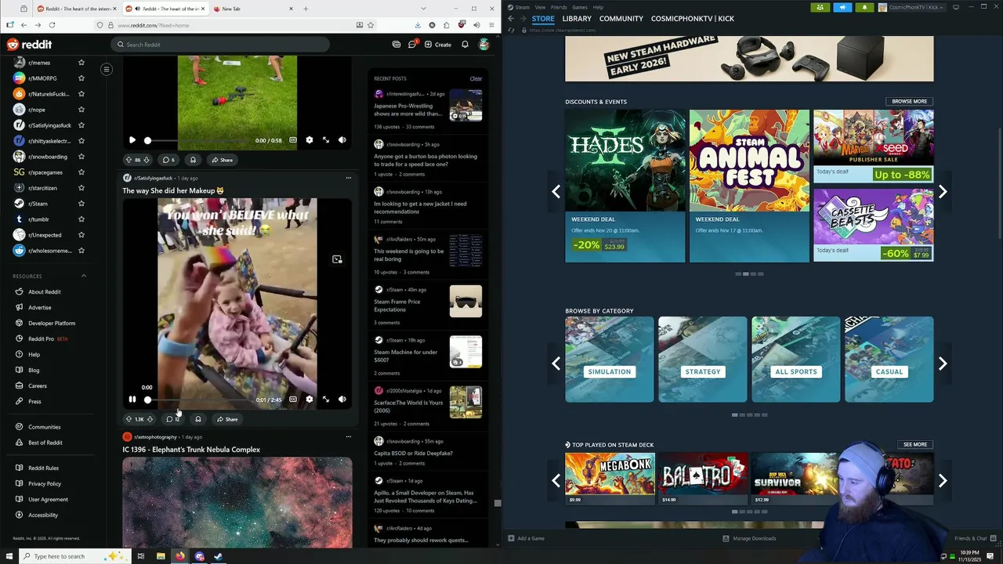Open Reddit user avatar menu

click(484, 45)
